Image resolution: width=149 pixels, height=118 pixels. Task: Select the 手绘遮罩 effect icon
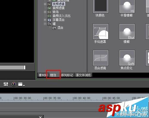[x=100, y=32]
